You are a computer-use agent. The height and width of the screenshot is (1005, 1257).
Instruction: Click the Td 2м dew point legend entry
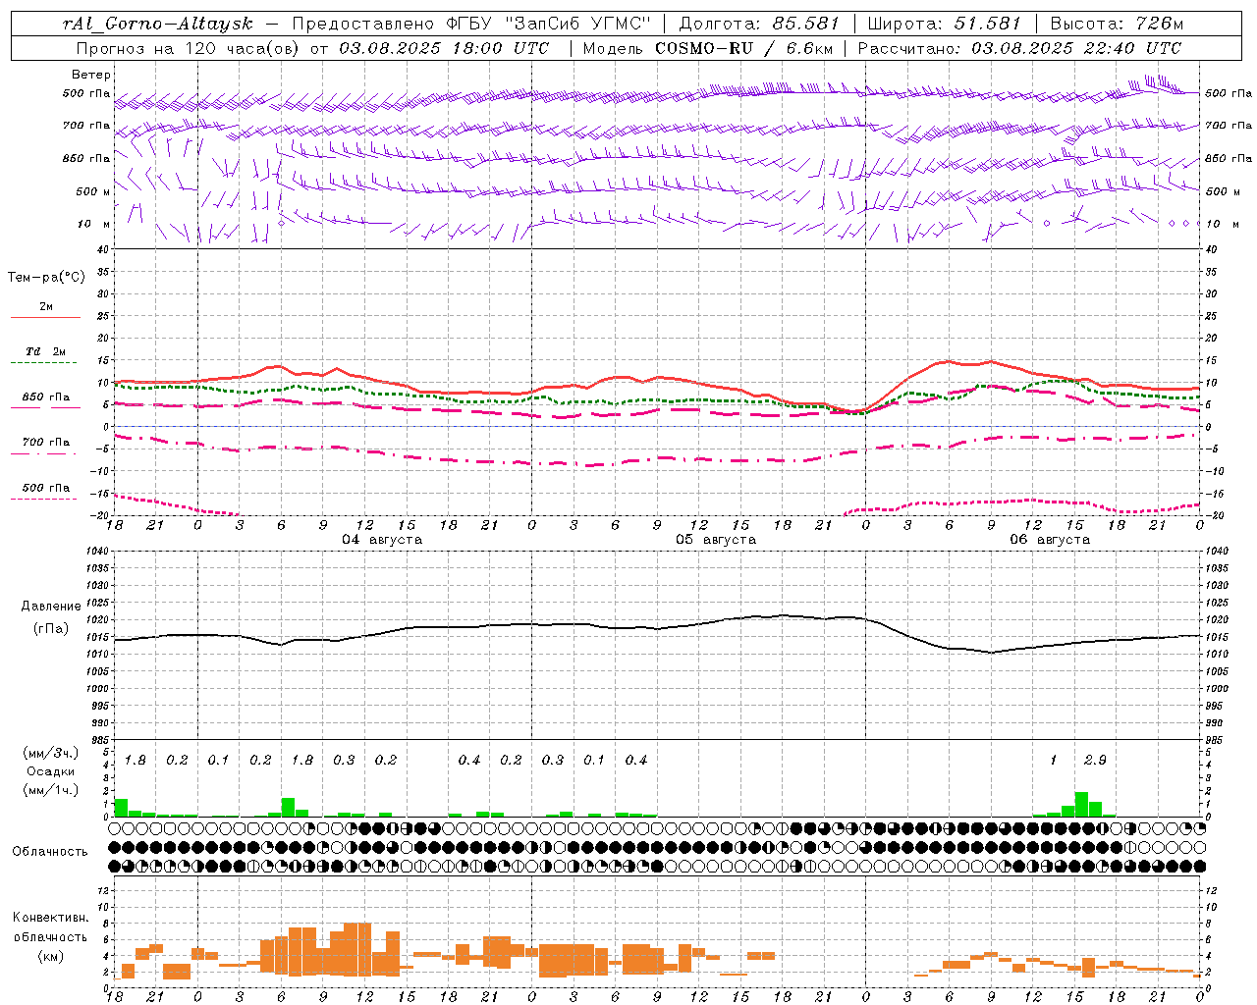click(x=45, y=351)
